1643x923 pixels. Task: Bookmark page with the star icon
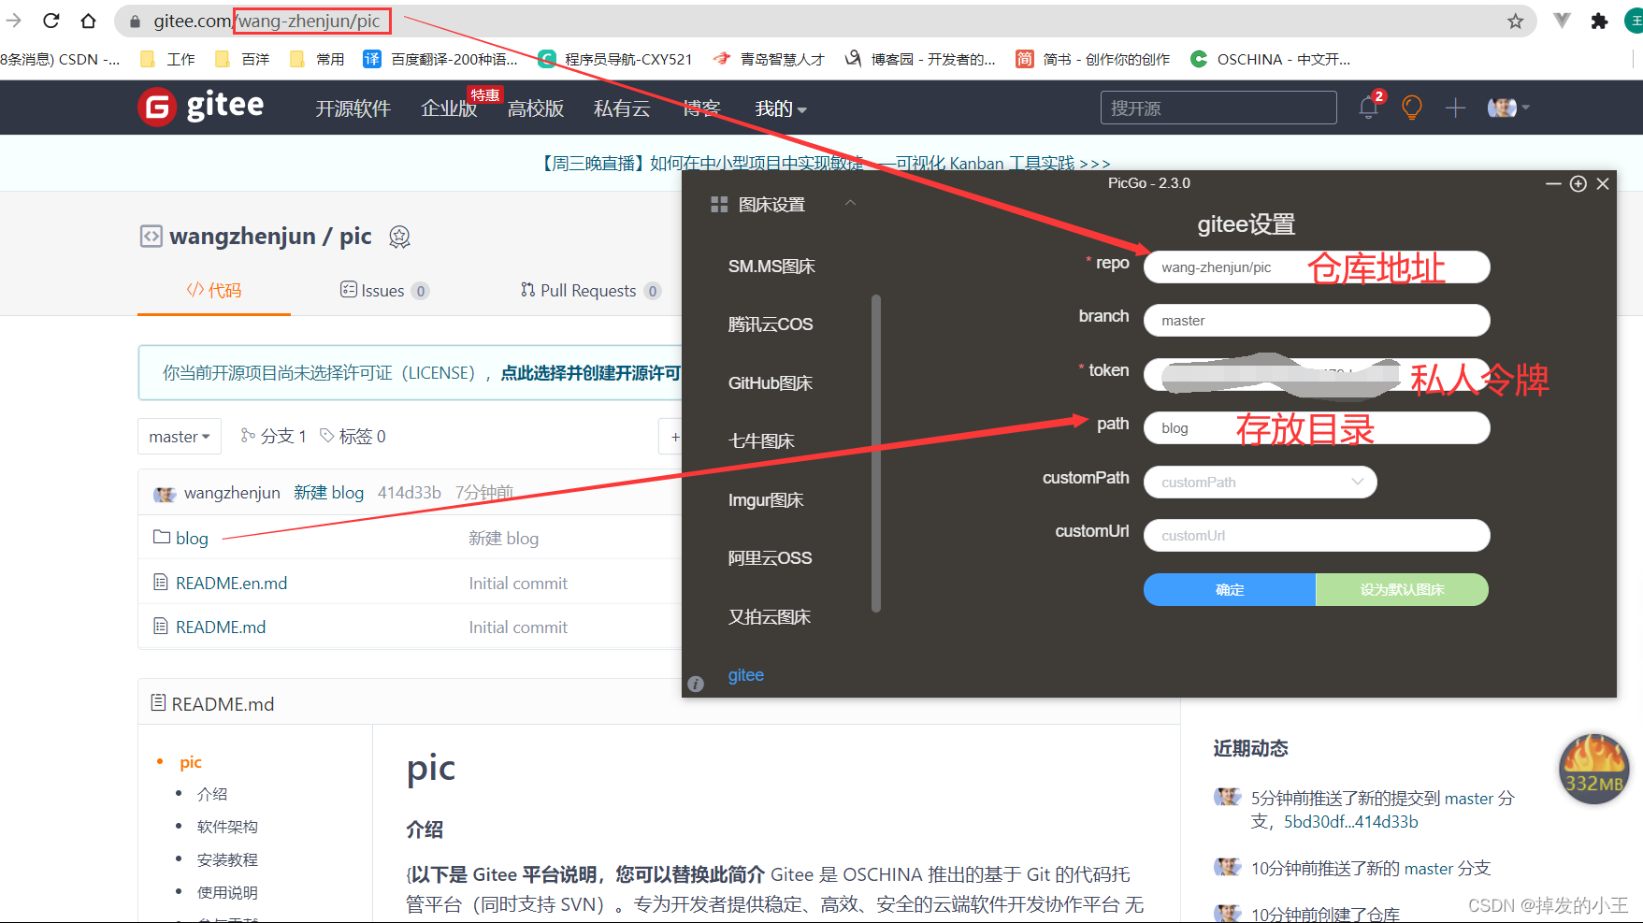[1515, 21]
